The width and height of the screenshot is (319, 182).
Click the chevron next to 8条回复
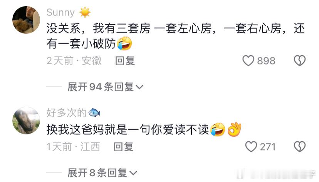coord(133,173)
